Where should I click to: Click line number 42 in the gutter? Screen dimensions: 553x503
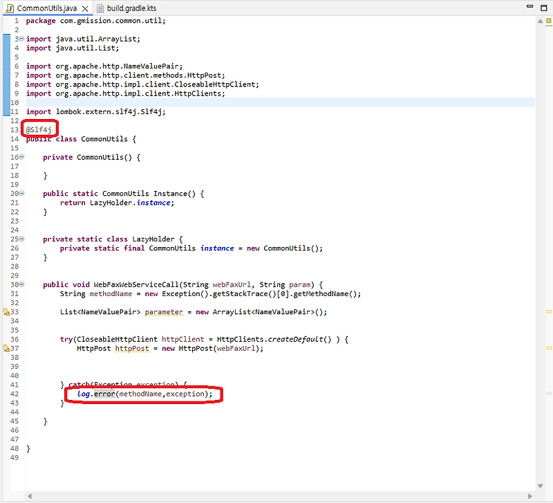pos(15,394)
